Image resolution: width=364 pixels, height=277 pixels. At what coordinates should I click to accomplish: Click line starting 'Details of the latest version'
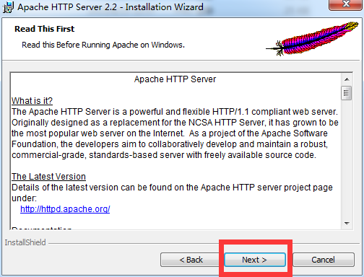pos(172,188)
